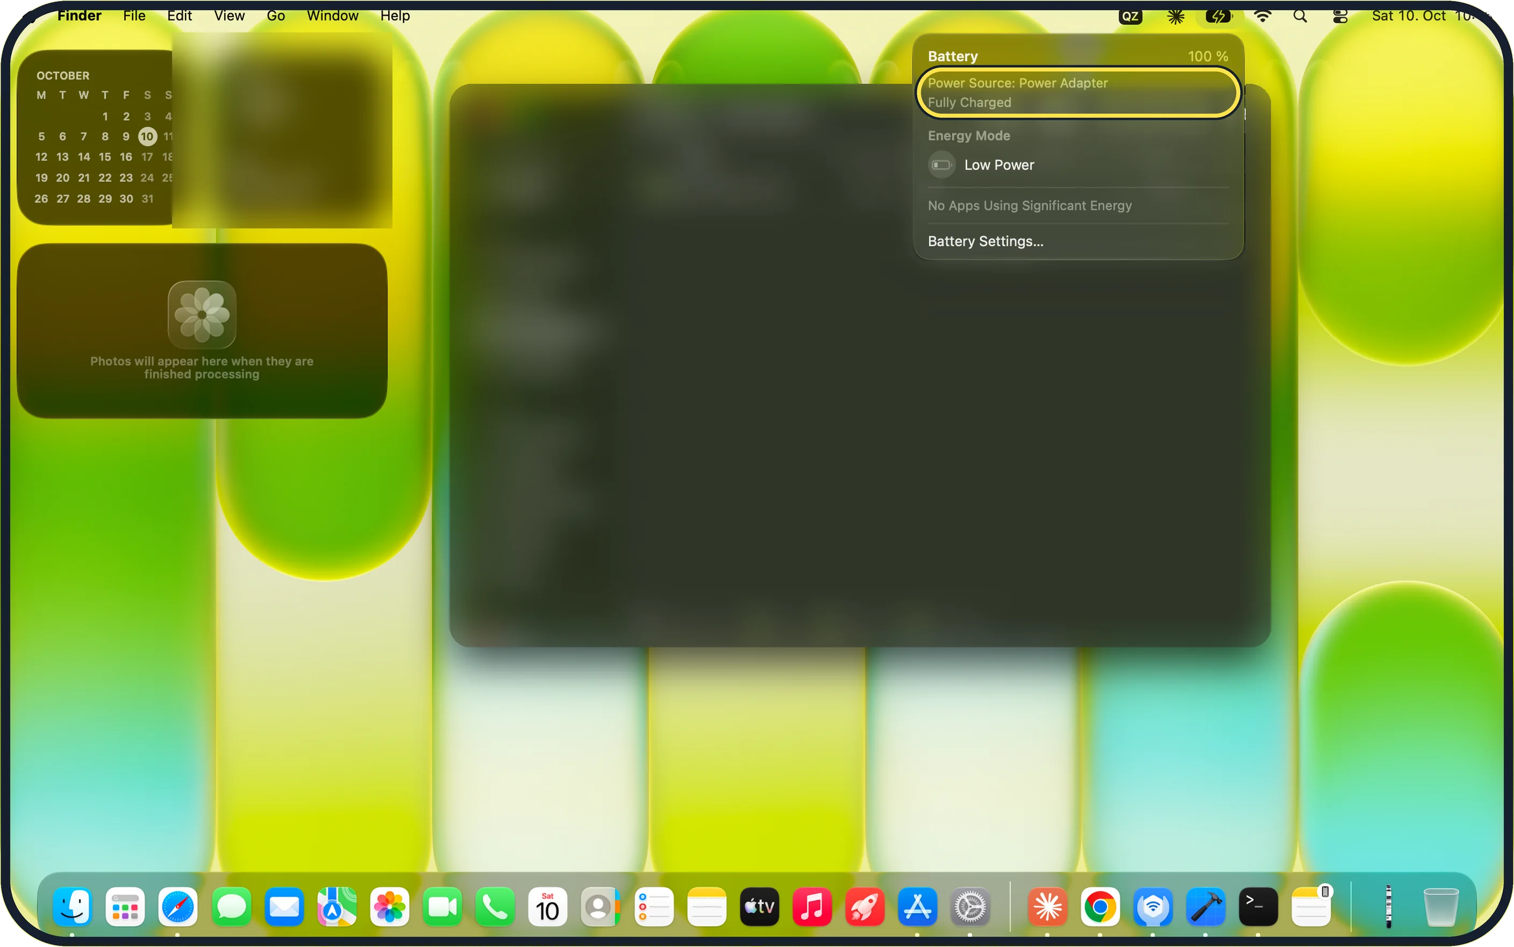This screenshot has width=1514, height=947.
Task: Open the Finder menu in the menu bar
Action: [x=79, y=16]
